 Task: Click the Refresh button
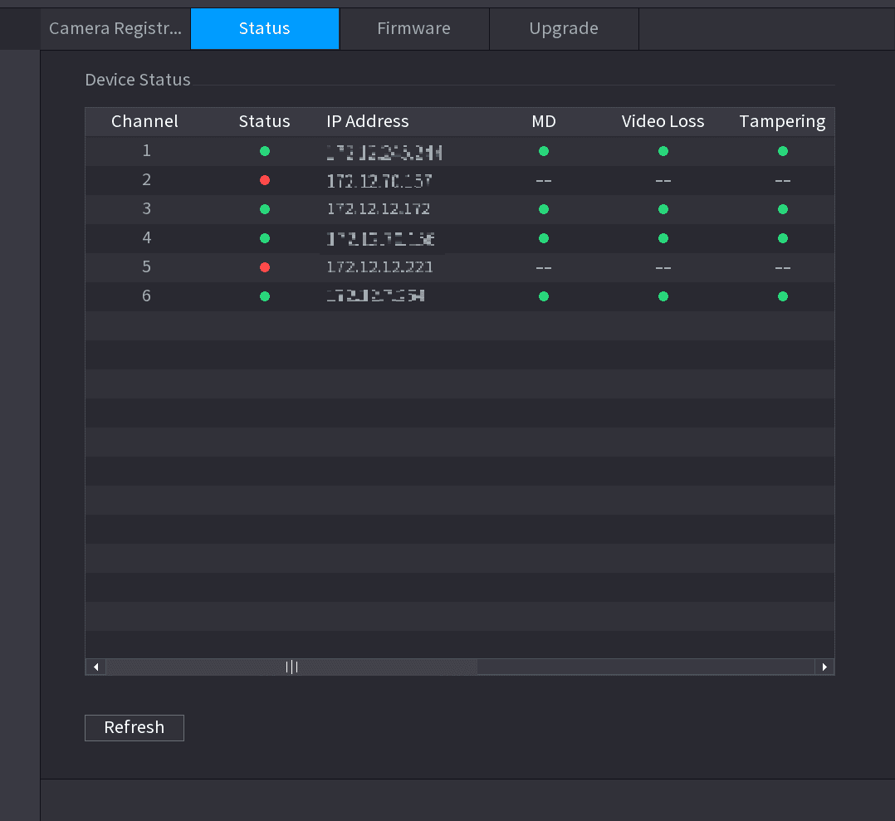[x=134, y=727]
